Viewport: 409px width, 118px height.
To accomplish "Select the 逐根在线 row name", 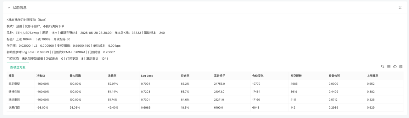I will (x=14, y=92).
